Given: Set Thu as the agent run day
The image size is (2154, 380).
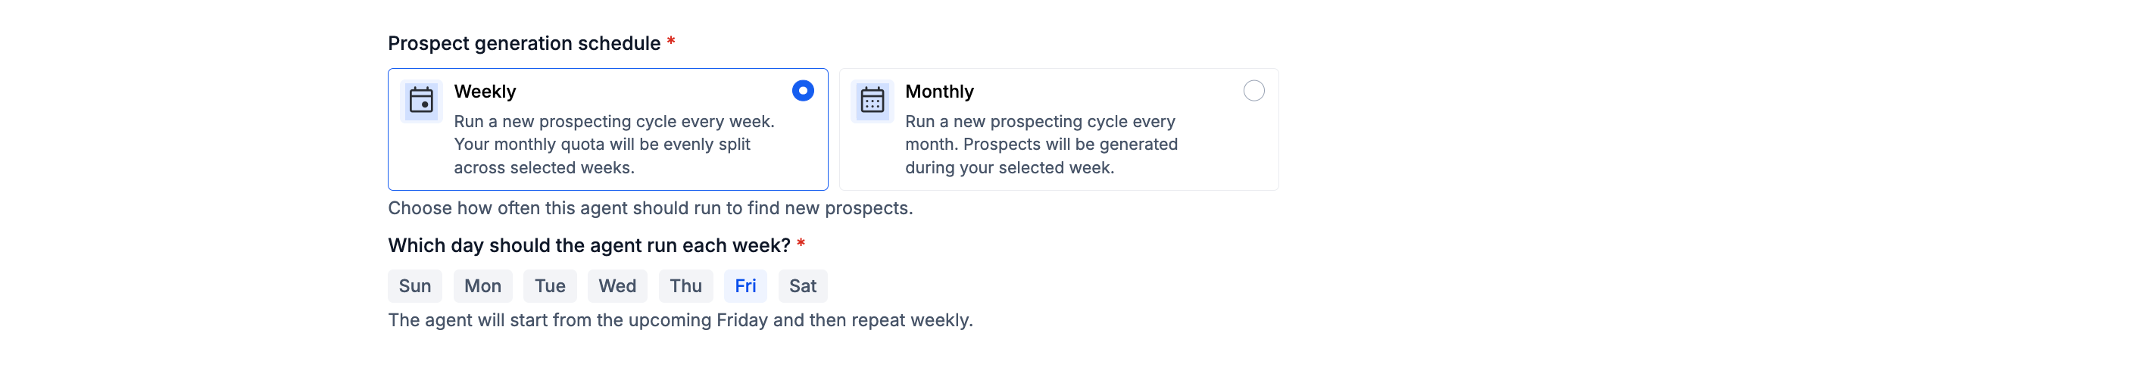Looking at the screenshot, I should point(685,286).
